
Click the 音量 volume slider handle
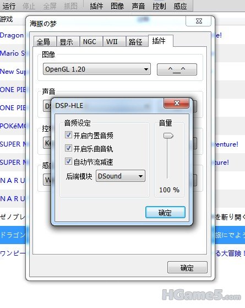click(168, 136)
